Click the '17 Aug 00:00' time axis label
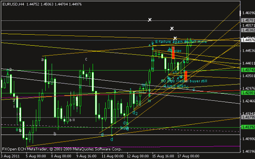Viewport: 255px width, 159px height. click(x=188, y=156)
